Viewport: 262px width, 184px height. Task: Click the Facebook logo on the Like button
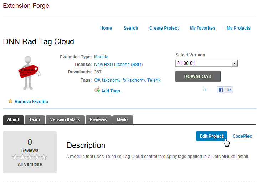(221, 90)
